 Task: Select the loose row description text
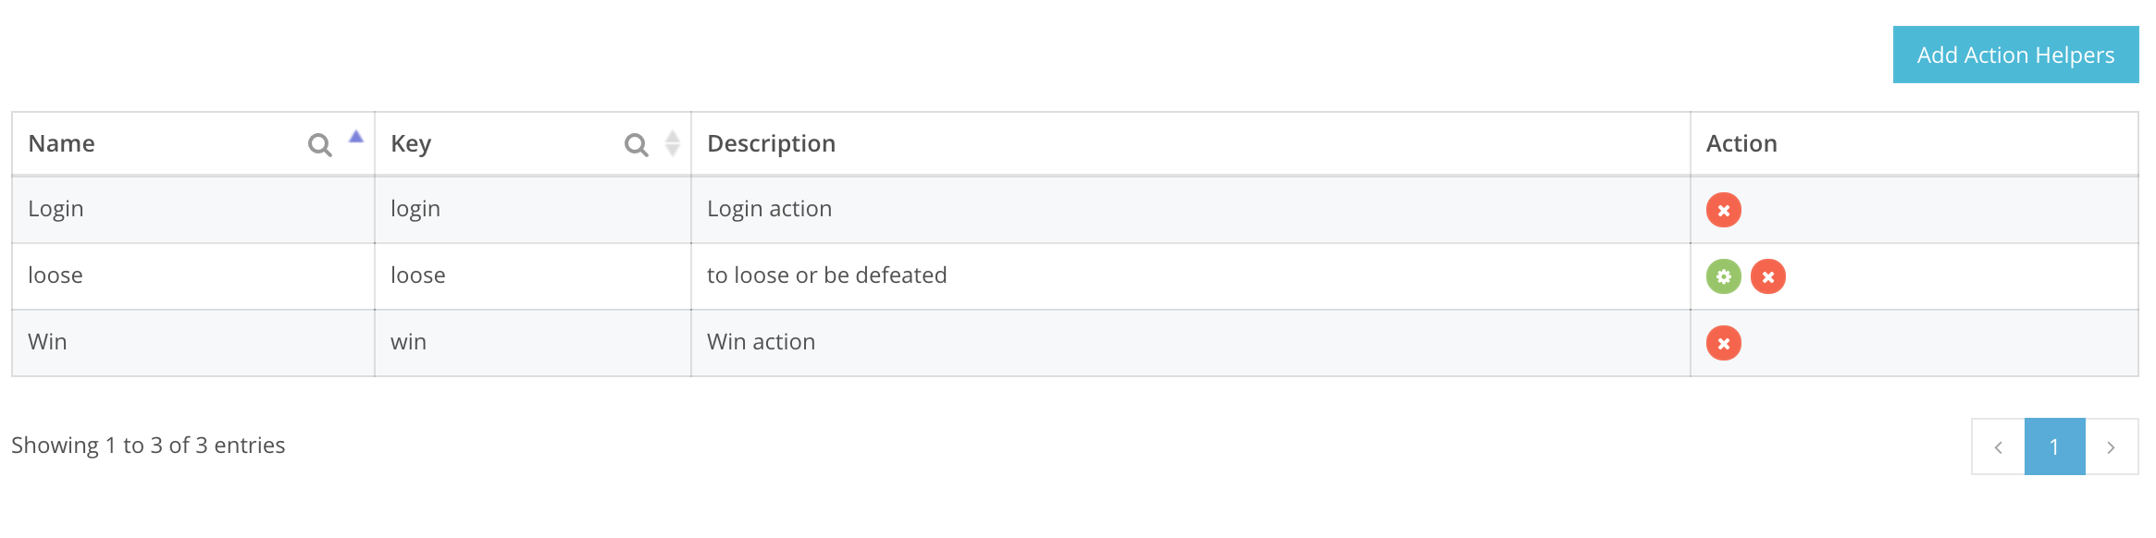(x=826, y=275)
